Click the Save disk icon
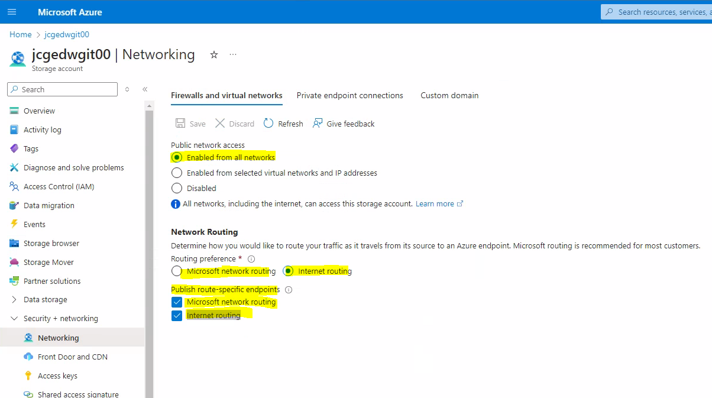Viewport: 712px width, 398px height. pyautogui.click(x=180, y=123)
